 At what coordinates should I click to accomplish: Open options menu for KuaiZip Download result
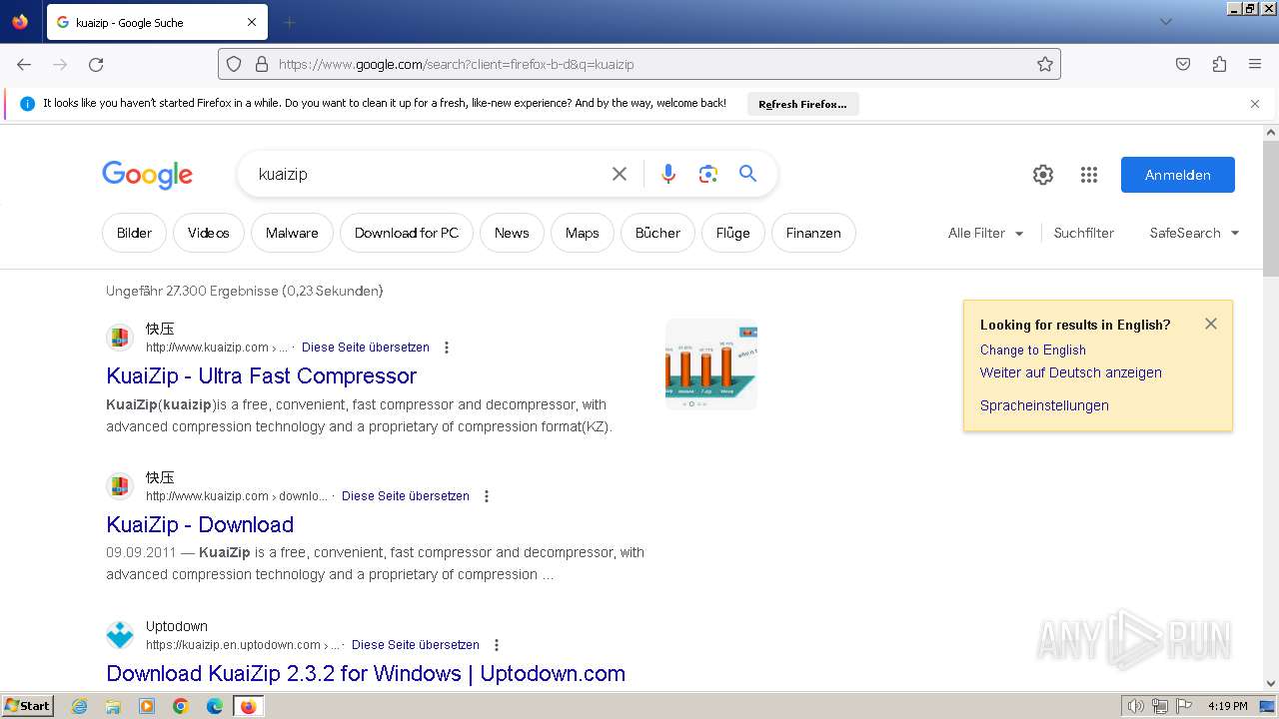487,496
